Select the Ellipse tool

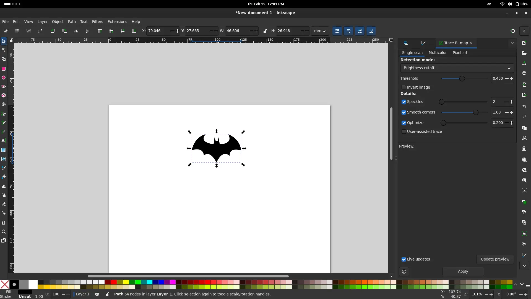click(4, 78)
